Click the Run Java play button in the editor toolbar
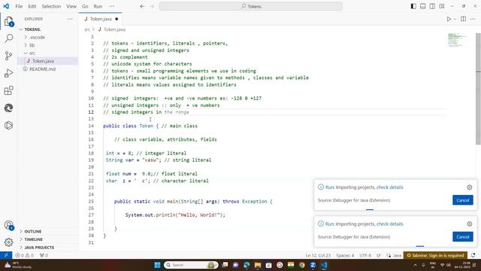 click(x=449, y=19)
